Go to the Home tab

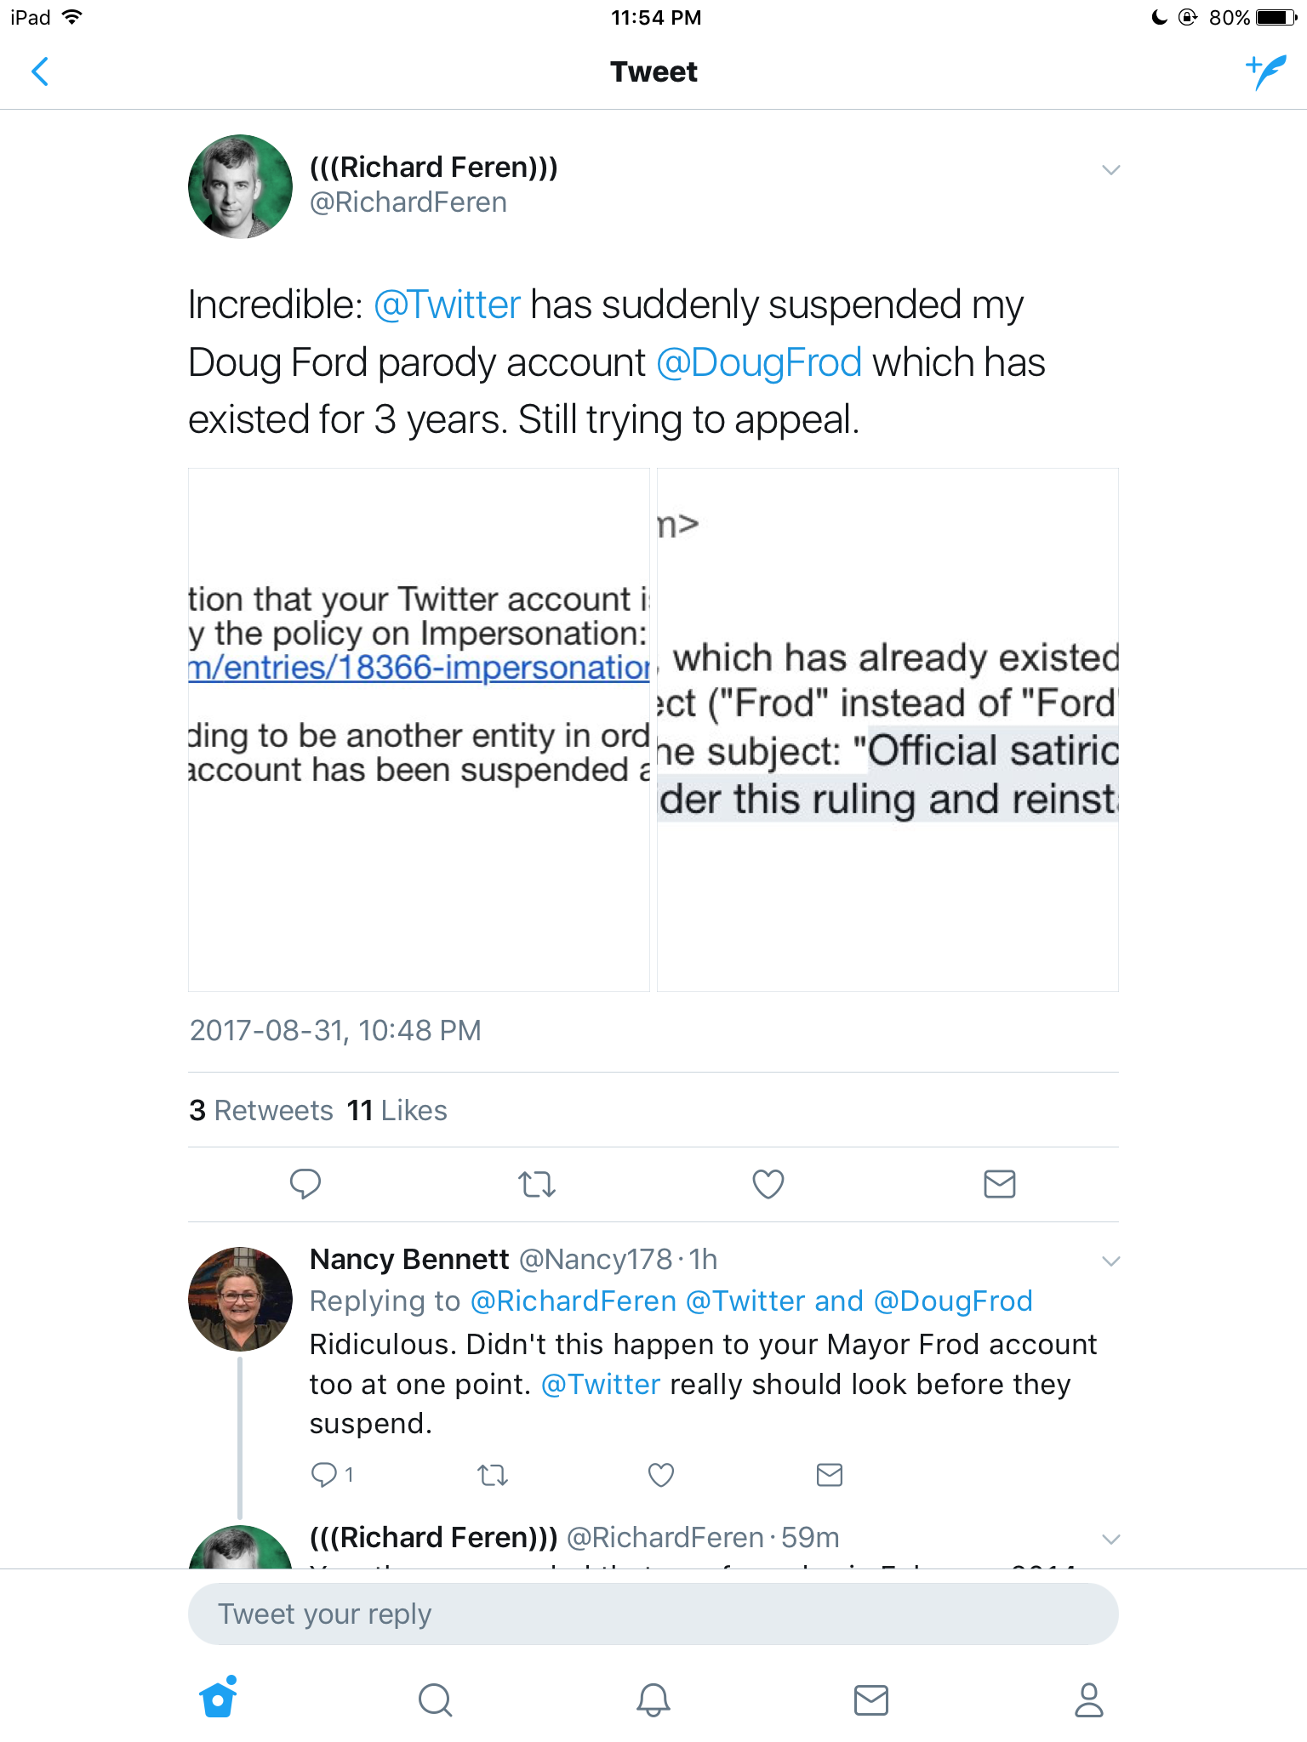click(x=218, y=1699)
